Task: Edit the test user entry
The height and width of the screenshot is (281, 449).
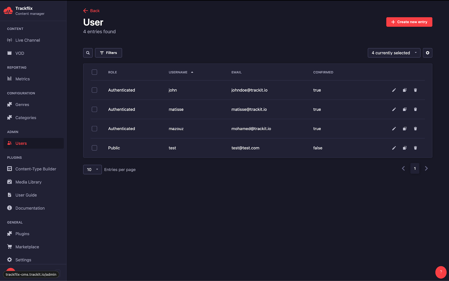Action: (x=394, y=148)
